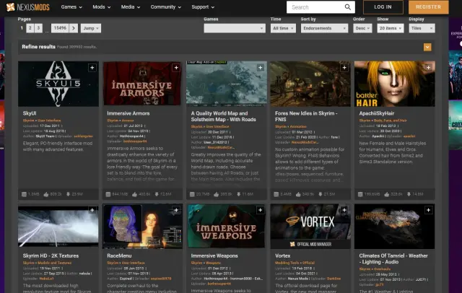This screenshot has width=462, height=293.
Task: Open Show 20 items dropdown
Action: tap(391, 28)
